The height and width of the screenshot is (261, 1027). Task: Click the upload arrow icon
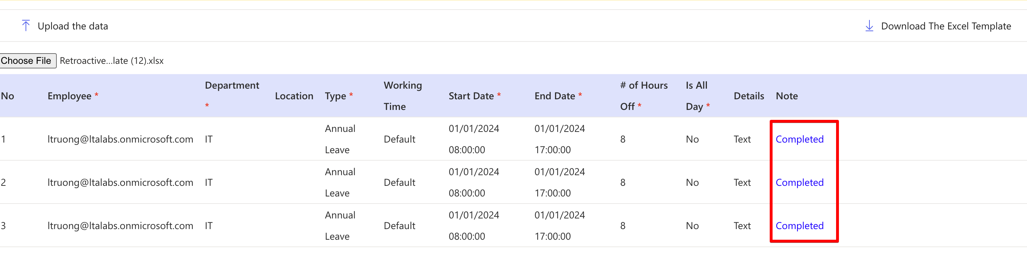tap(26, 26)
